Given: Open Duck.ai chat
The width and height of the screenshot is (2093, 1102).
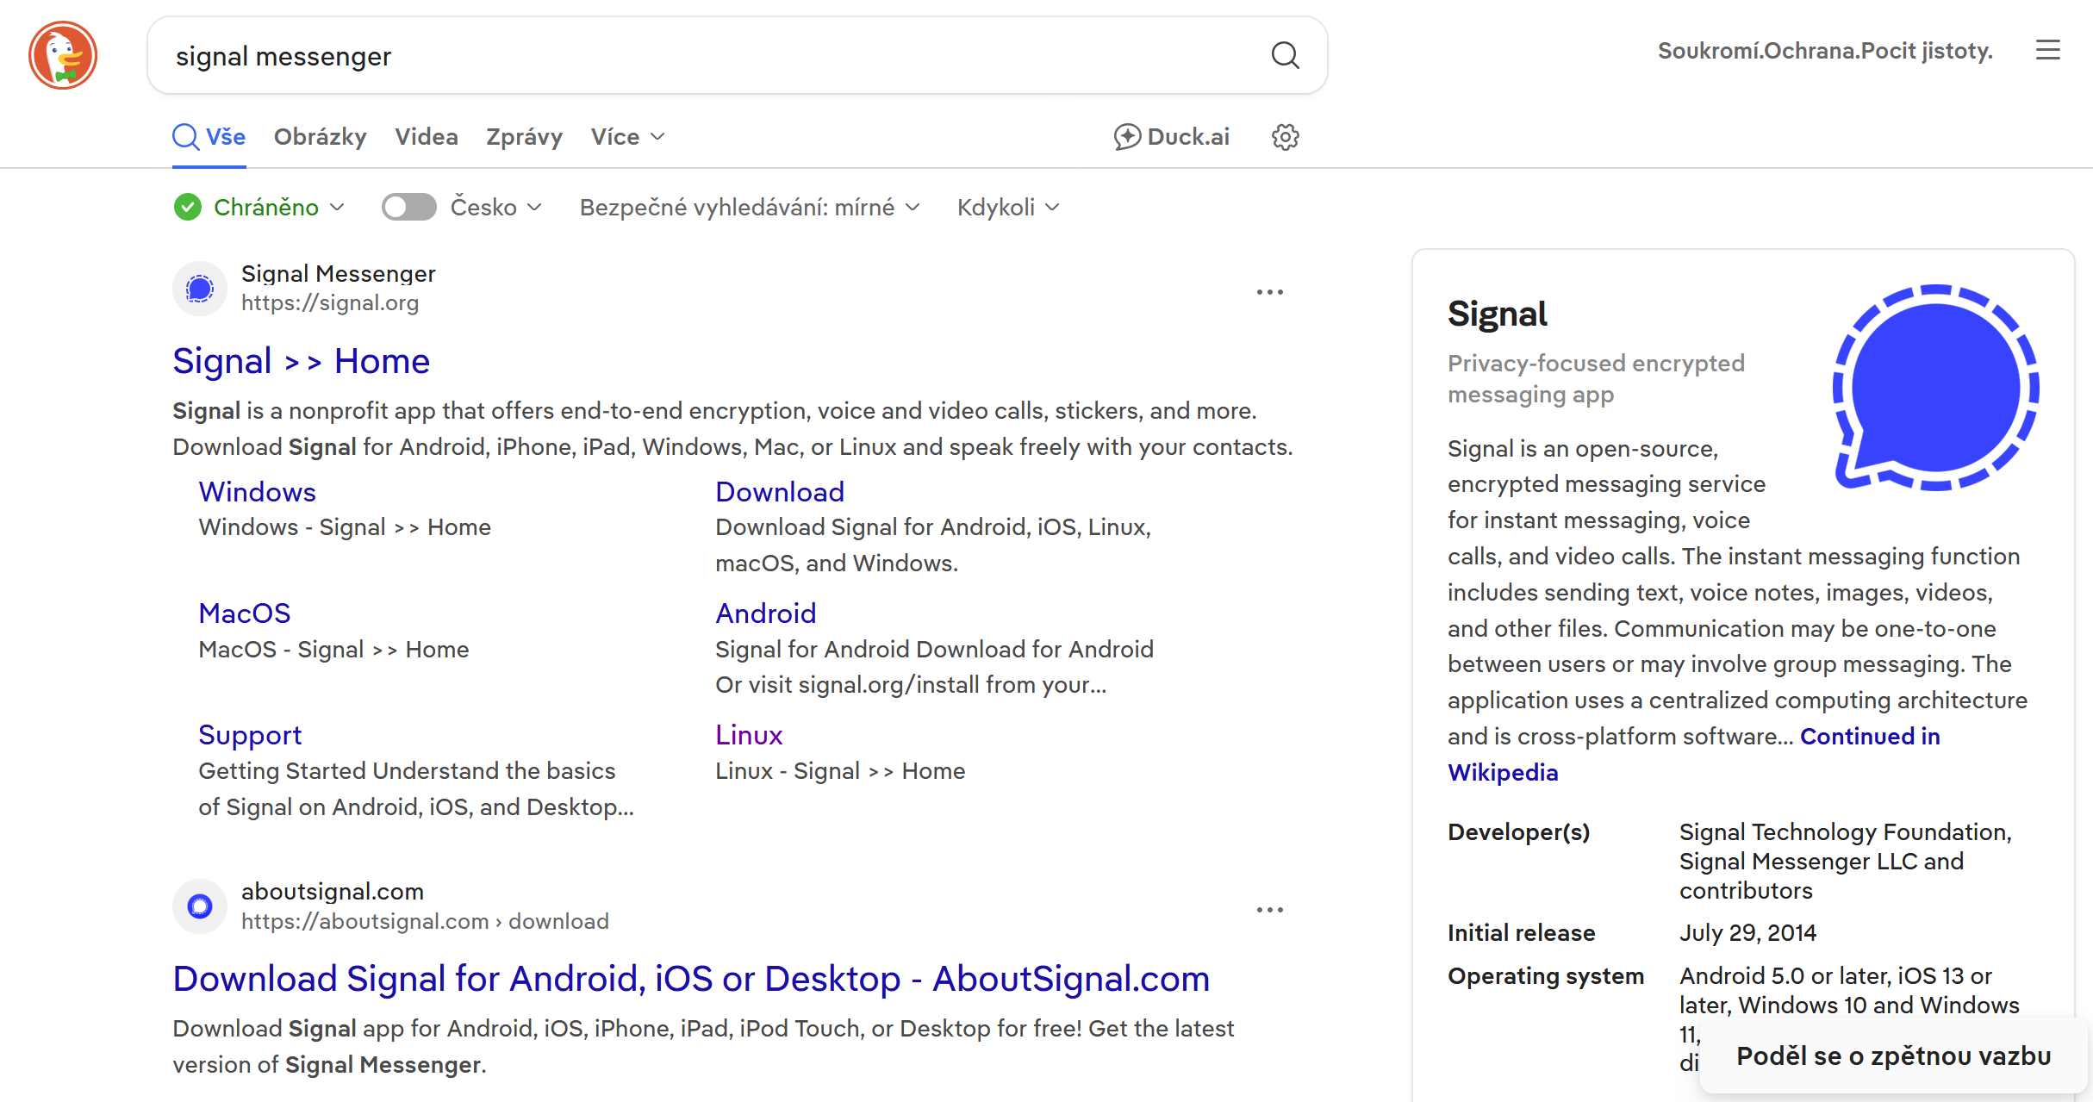Looking at the screenshot, I should pyautogui.click(x=1171, y=137).
